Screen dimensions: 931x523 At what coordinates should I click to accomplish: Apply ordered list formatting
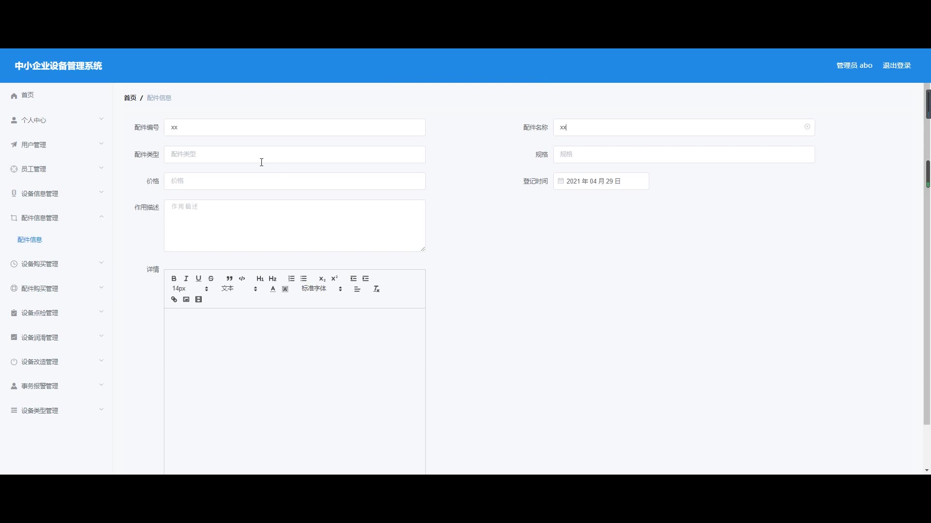tap(291, 278)
